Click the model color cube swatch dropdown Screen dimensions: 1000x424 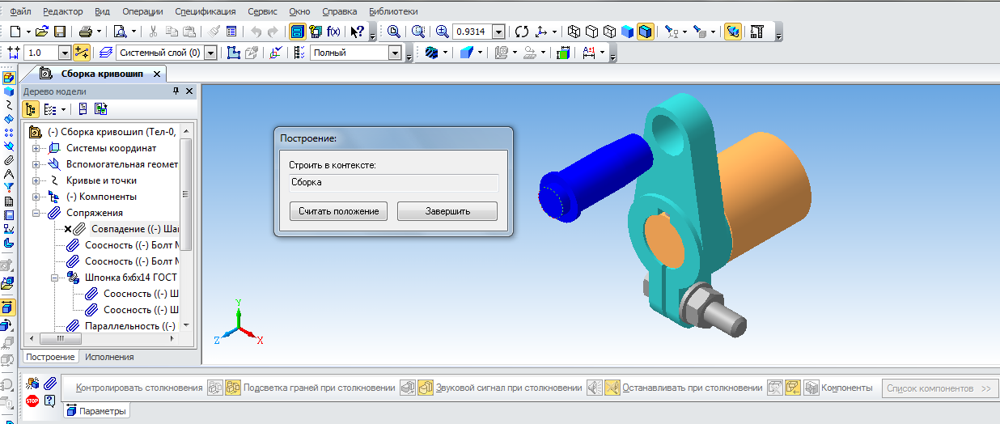(469, 53)
